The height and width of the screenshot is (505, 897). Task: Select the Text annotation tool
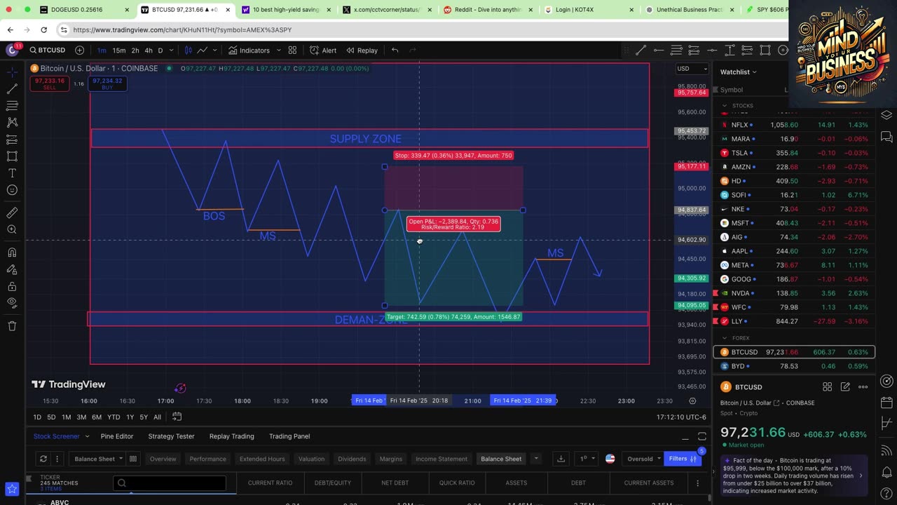click(12, 173)
